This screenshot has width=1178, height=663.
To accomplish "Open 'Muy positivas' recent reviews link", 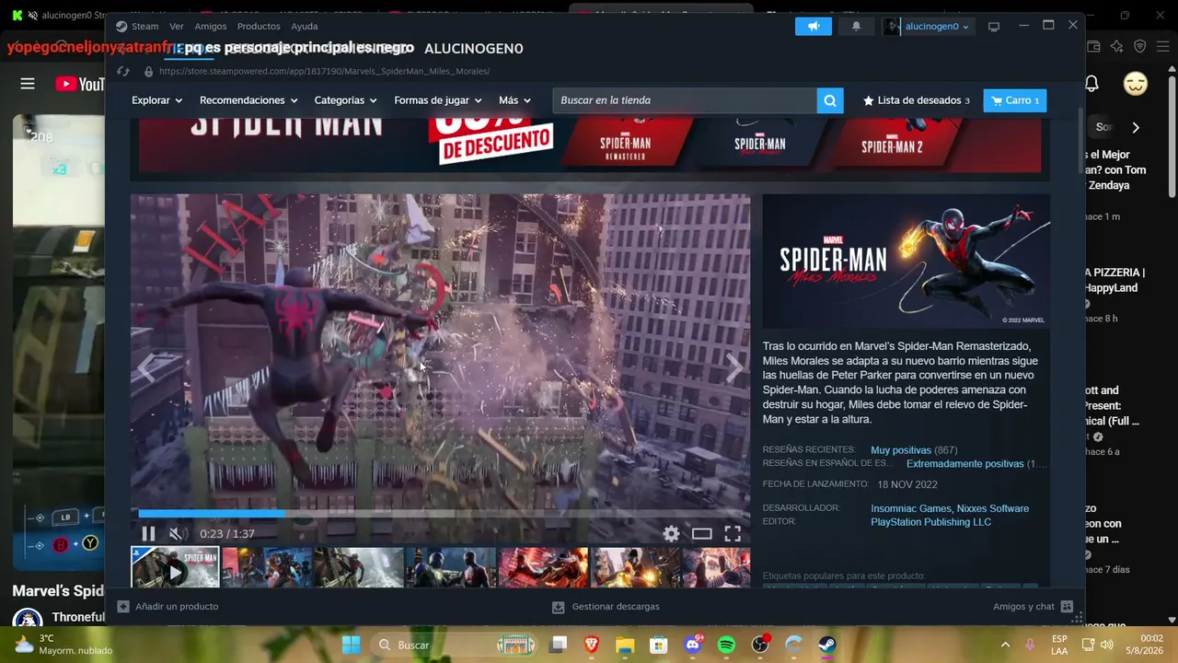I will click(901, 450).
